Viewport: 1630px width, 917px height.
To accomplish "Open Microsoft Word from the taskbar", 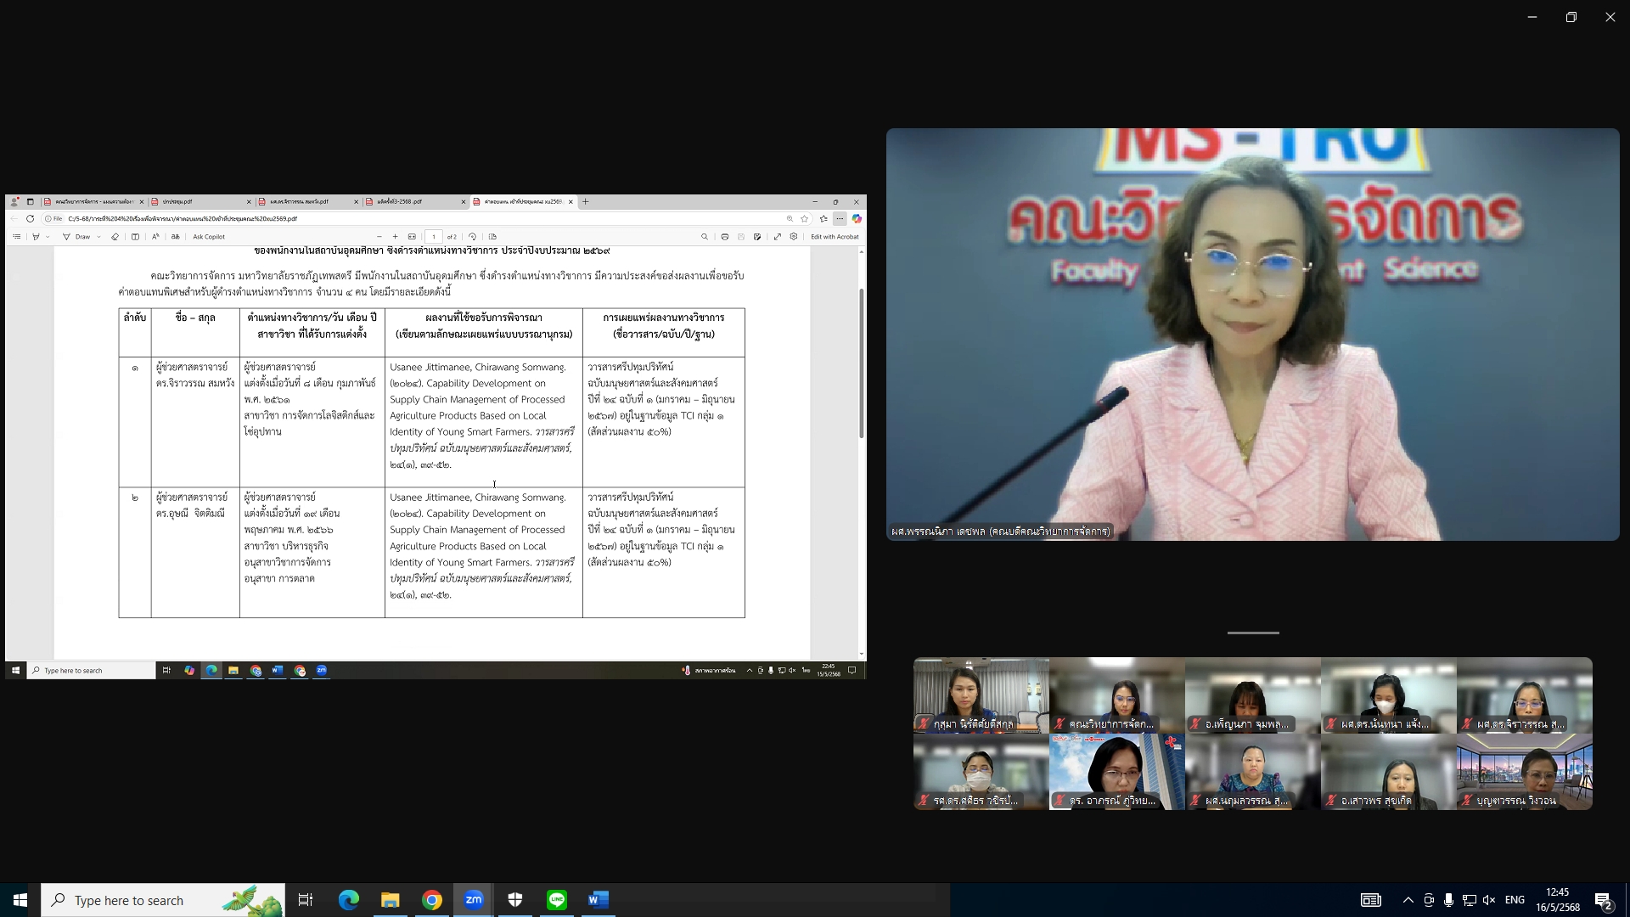I will coord(599,900).
